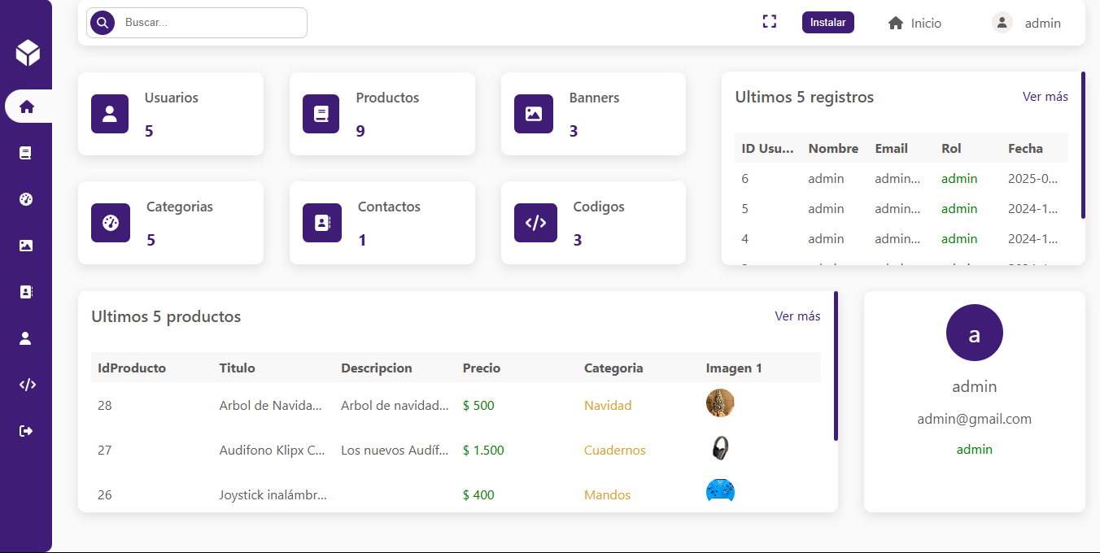The image size is (1100, 553).
Task: Open the Codigos stat card
Action: tap(593, 223)
